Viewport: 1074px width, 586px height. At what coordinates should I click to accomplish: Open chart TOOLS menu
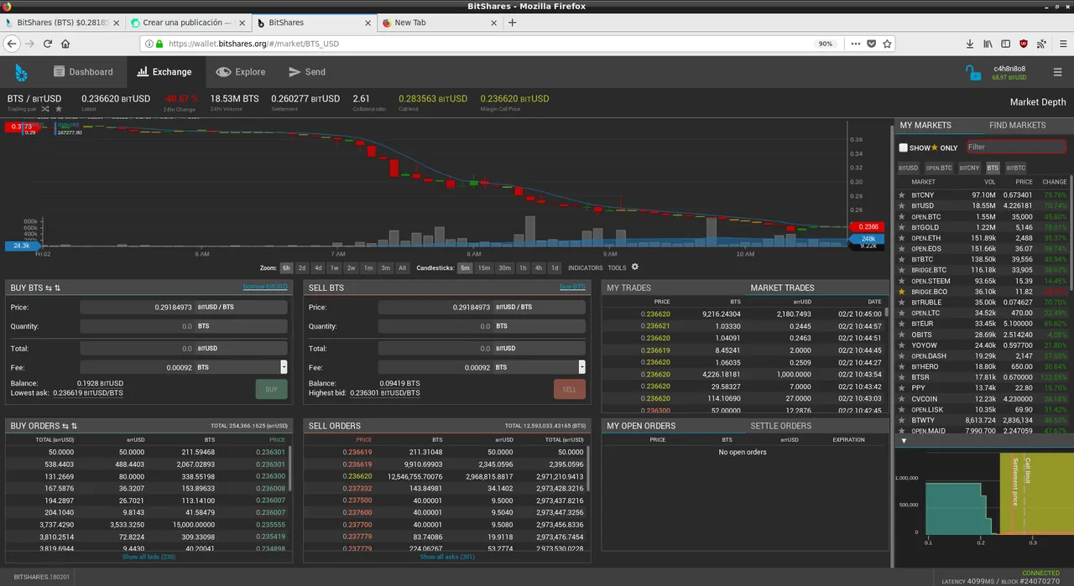pyautogui.click(x=617, y=268)
